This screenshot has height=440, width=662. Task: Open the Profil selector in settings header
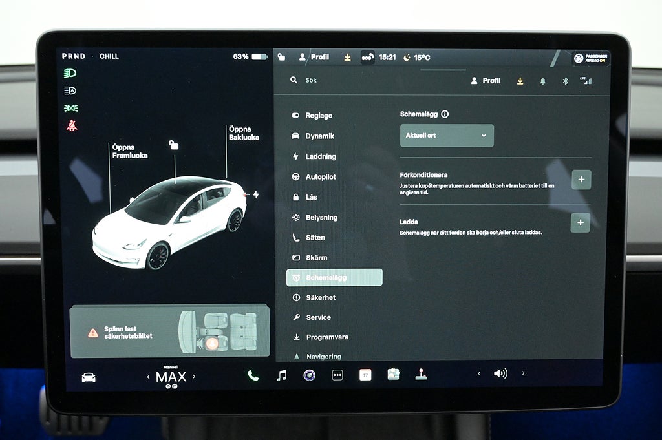point(486,81)
